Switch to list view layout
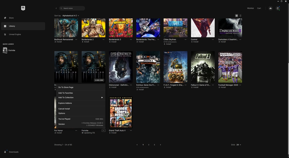 point(240,16)
